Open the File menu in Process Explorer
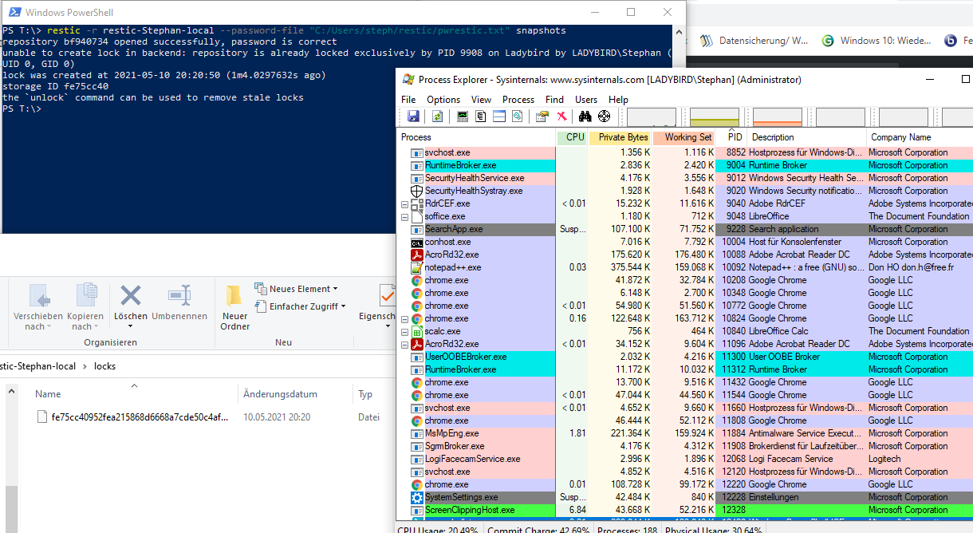973x533 pixels. [x=408, y=100]
